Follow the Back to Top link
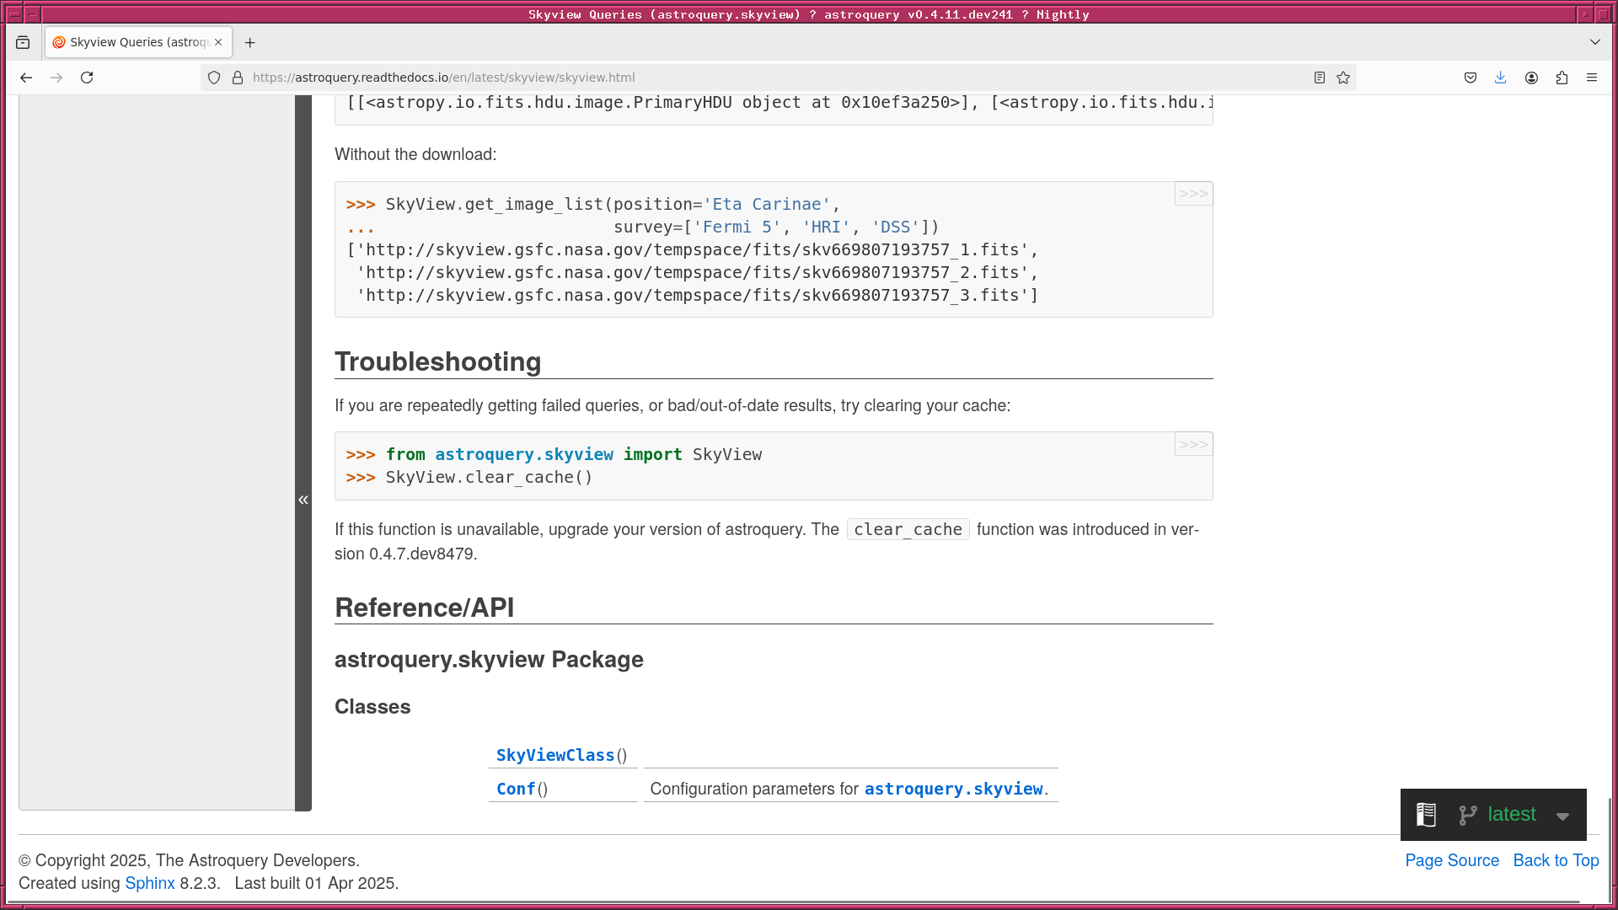The height and width of the screenshot is (910, 1618). (x=1556, y=860)
